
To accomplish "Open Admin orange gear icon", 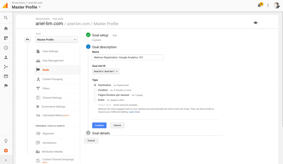I will coord(6,150).
